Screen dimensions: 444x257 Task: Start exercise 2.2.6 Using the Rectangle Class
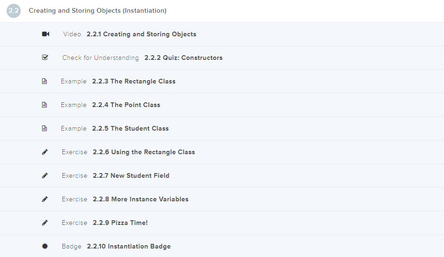[144, 152]
